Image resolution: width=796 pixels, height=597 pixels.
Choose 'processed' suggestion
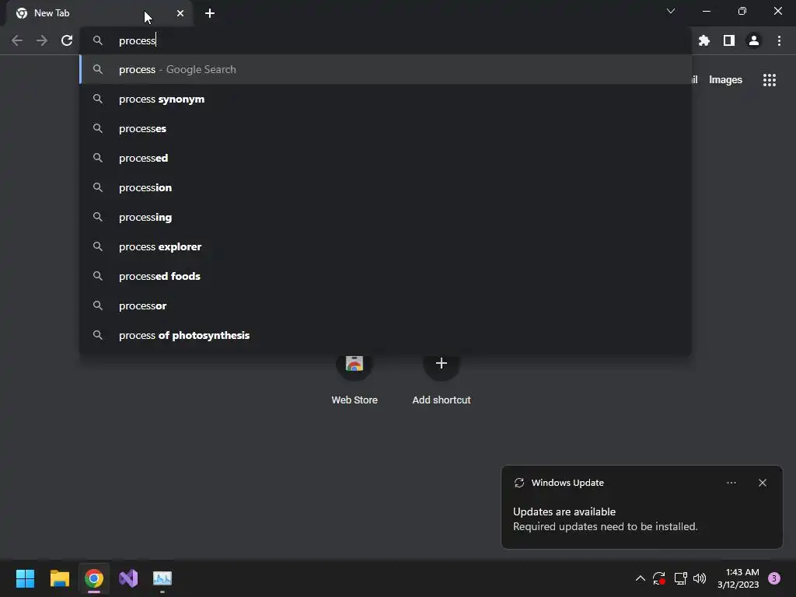(x=386, y=158)
